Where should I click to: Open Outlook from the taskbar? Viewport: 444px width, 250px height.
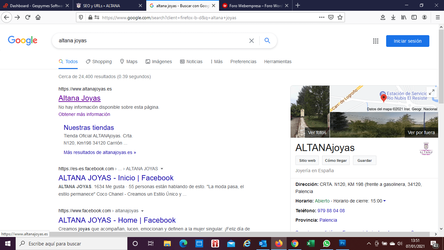click(263, 243)
